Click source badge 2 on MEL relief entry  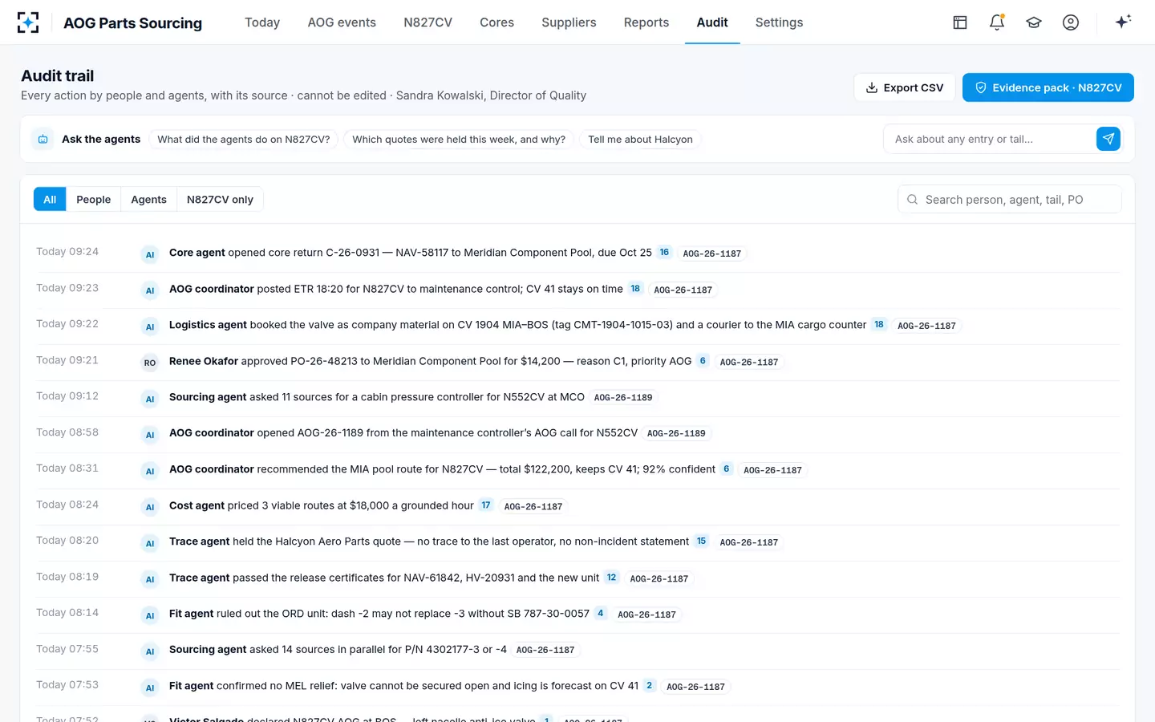pos(650,685)
